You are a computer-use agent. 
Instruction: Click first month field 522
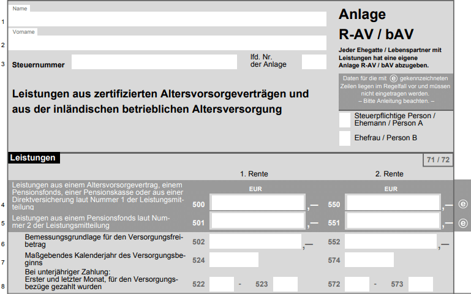click(222, 284)
